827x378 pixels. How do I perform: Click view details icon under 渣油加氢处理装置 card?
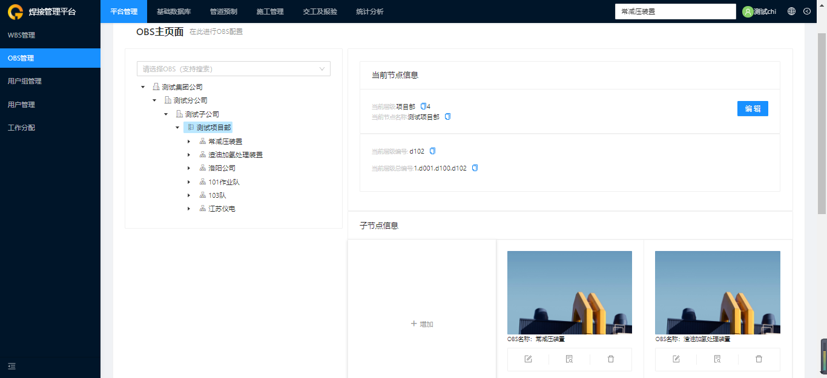click(x=717, y=359)
